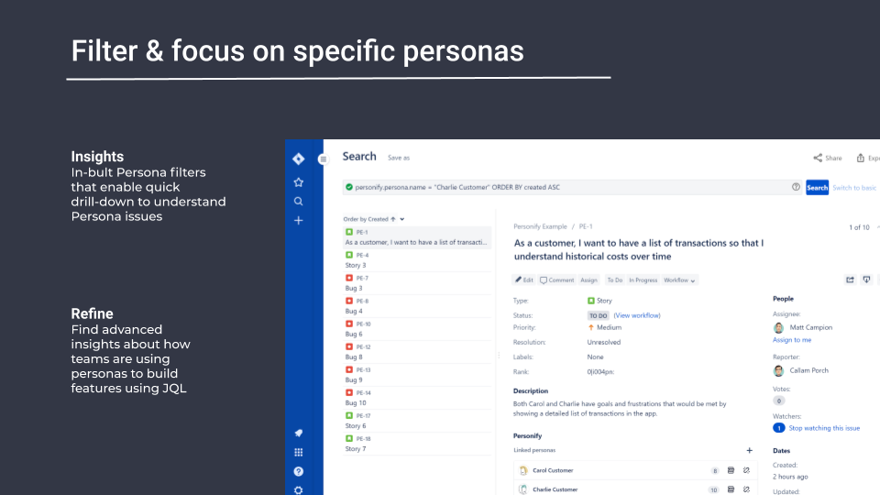The width and height of the screenshot is (880, 495).
Task: Click the blue Search button
Action: click(817, 187)
